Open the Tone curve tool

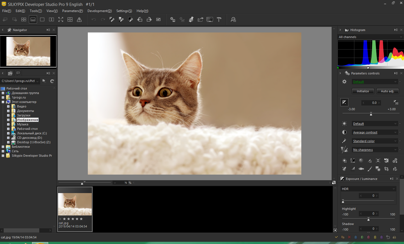(x=353, y=160)
